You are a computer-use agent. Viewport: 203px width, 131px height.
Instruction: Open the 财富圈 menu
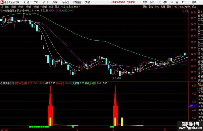click(x=77, y=2)
